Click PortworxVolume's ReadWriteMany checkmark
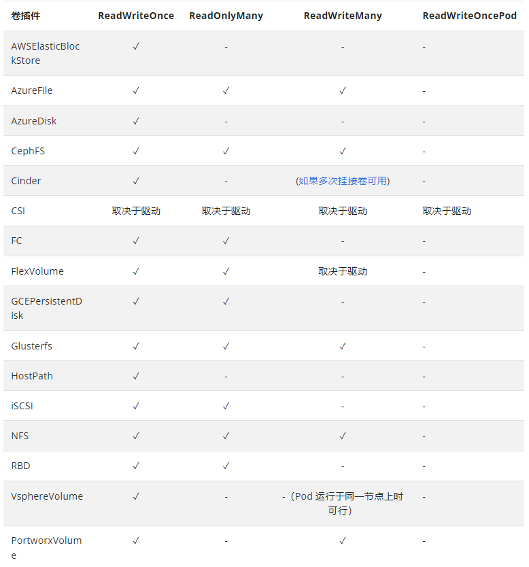The width and height of the screenshot is (529, 567). pos(343,540)
